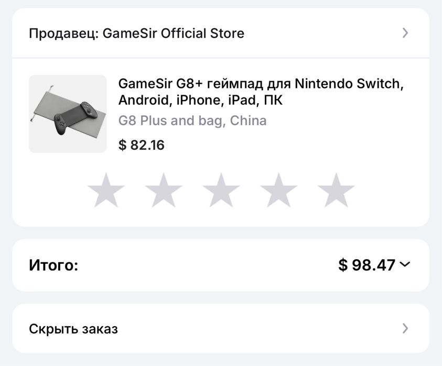Click the $ 98.47 total amount
Screen dimensions: 442x366
366,265
